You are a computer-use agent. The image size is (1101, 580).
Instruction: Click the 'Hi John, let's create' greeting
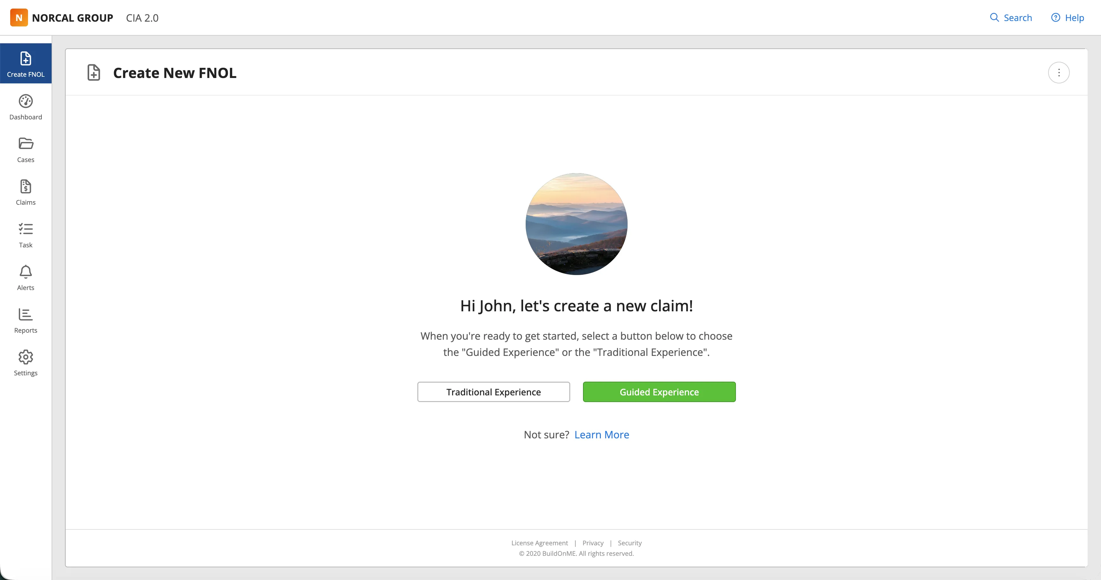(x=576, y=306)
